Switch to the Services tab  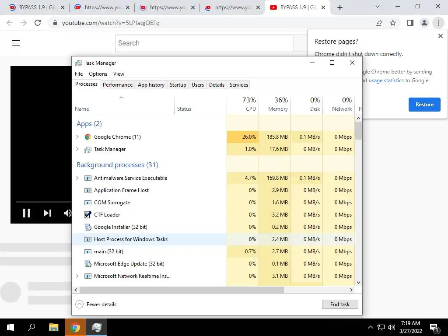239,85
